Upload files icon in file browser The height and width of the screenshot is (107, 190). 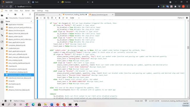coord(23,15)
